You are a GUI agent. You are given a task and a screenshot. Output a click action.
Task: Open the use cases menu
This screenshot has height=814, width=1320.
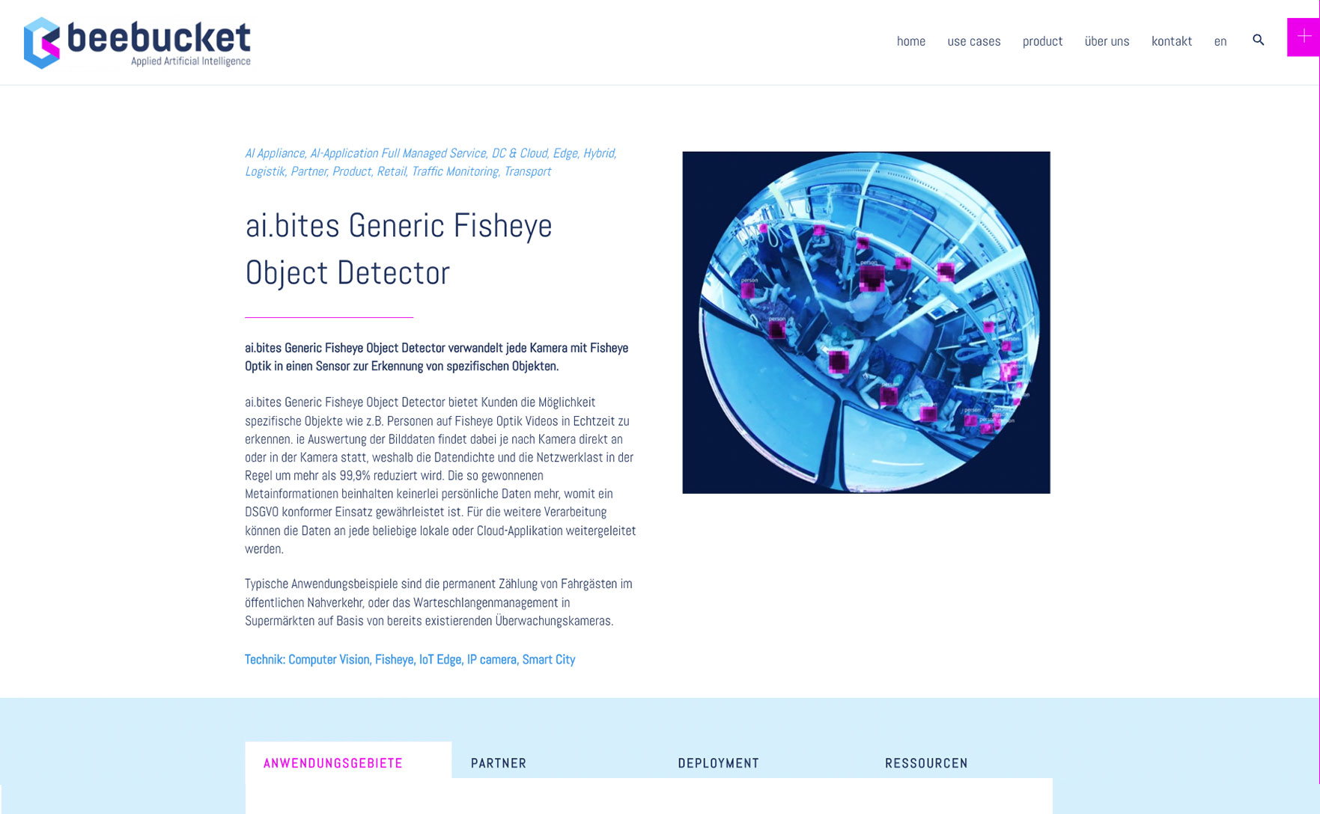tap(973, 41)
